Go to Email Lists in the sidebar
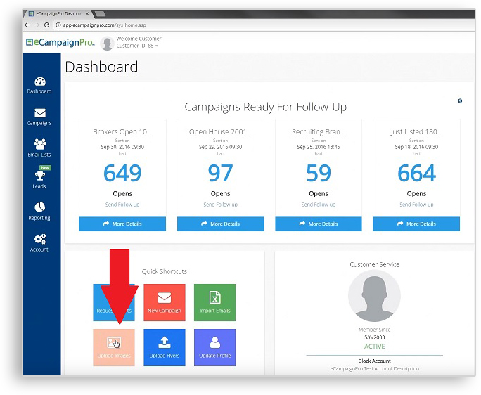The image size is (481, 395). (x=39, y=148)
